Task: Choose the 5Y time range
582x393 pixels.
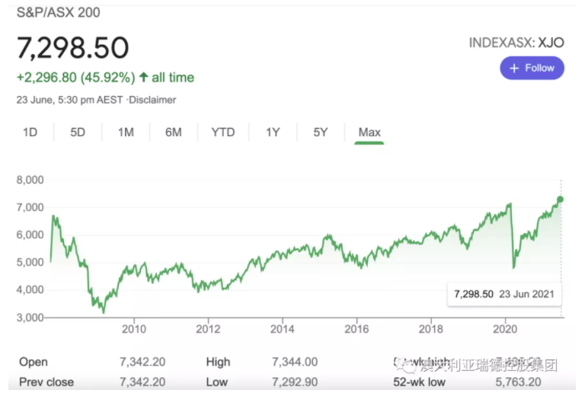Action: pos(321,132)
